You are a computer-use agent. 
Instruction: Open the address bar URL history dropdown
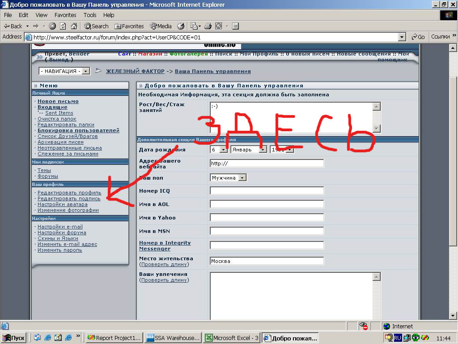(402, 37)
